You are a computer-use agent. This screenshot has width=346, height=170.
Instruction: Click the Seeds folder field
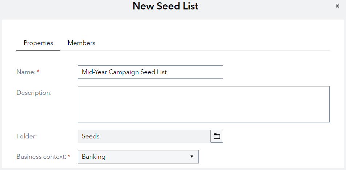coord(144,136)
